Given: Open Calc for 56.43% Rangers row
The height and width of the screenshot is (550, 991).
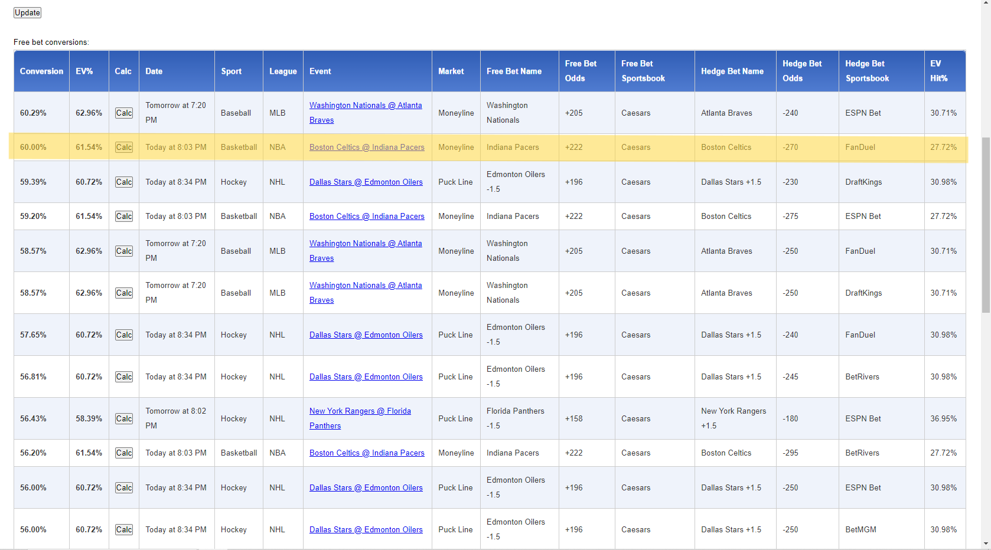Looking at the screenshot, I should 124,418.
